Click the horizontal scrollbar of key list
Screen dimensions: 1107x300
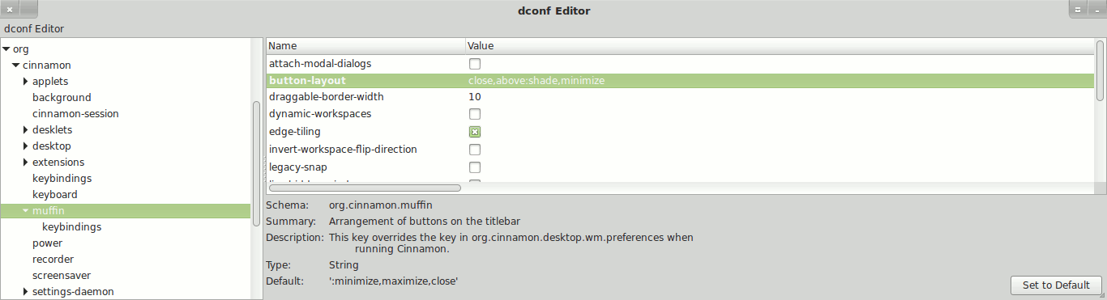click(365, 188)
